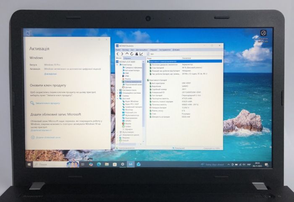
Task: Refresh the AIDA64 page with refresh icon
Action: [x=131, y=54]
